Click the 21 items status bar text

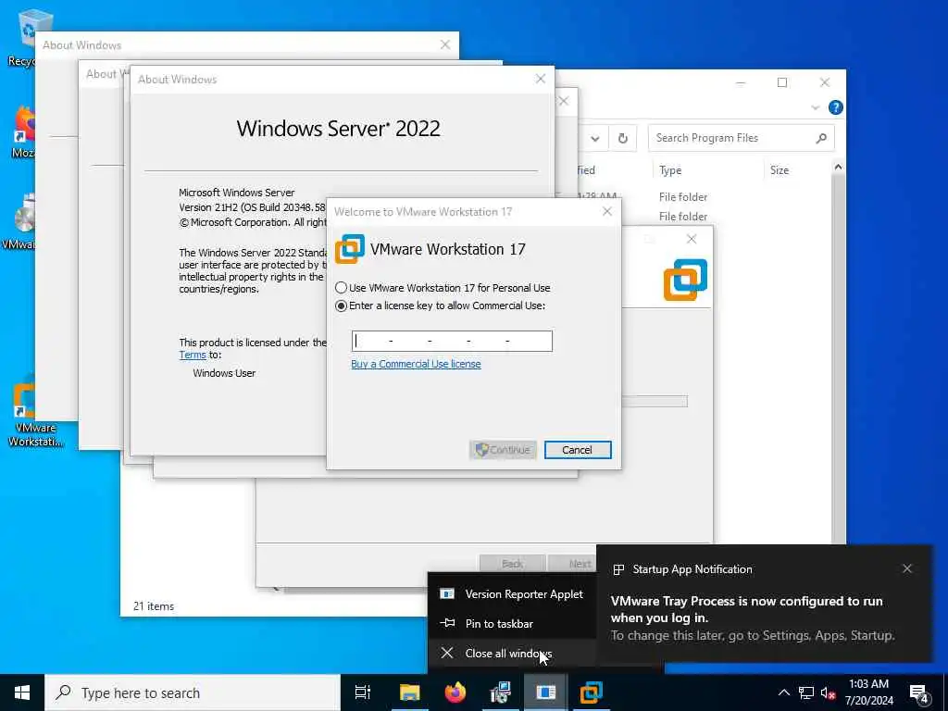coord(154,605)
